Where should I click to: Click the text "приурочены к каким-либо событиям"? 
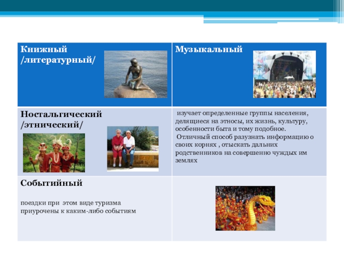(x=78, y=211)
